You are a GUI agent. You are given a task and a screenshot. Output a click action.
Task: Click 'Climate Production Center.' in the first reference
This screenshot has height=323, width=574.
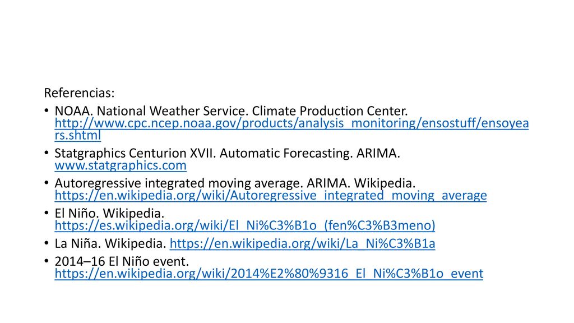[330, 111]
